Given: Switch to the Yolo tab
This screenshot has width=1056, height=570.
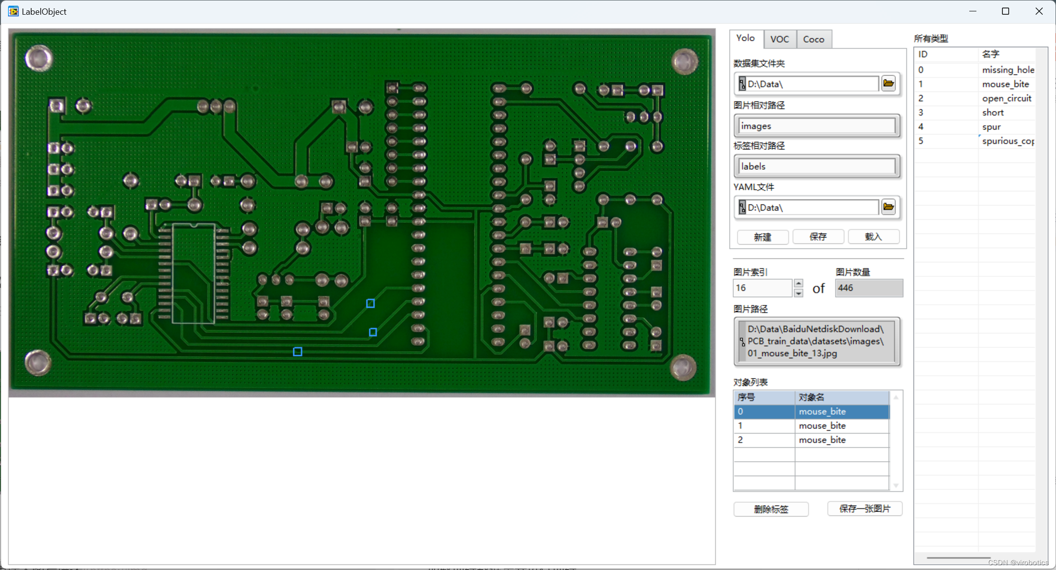Looking at the screenshot, I should click(x=745, y=38).
